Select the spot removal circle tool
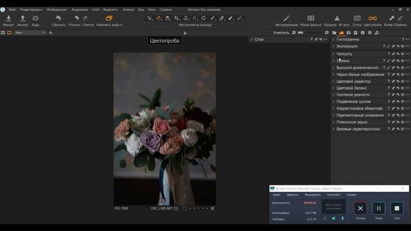Viewport: 411px width, 231px height. (204, 19)
